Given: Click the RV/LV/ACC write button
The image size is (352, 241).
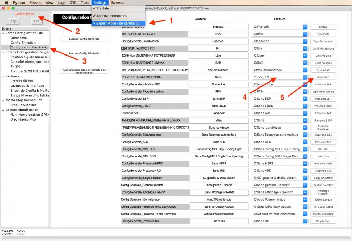Looking at the screenshot, I should coord(323,77).
